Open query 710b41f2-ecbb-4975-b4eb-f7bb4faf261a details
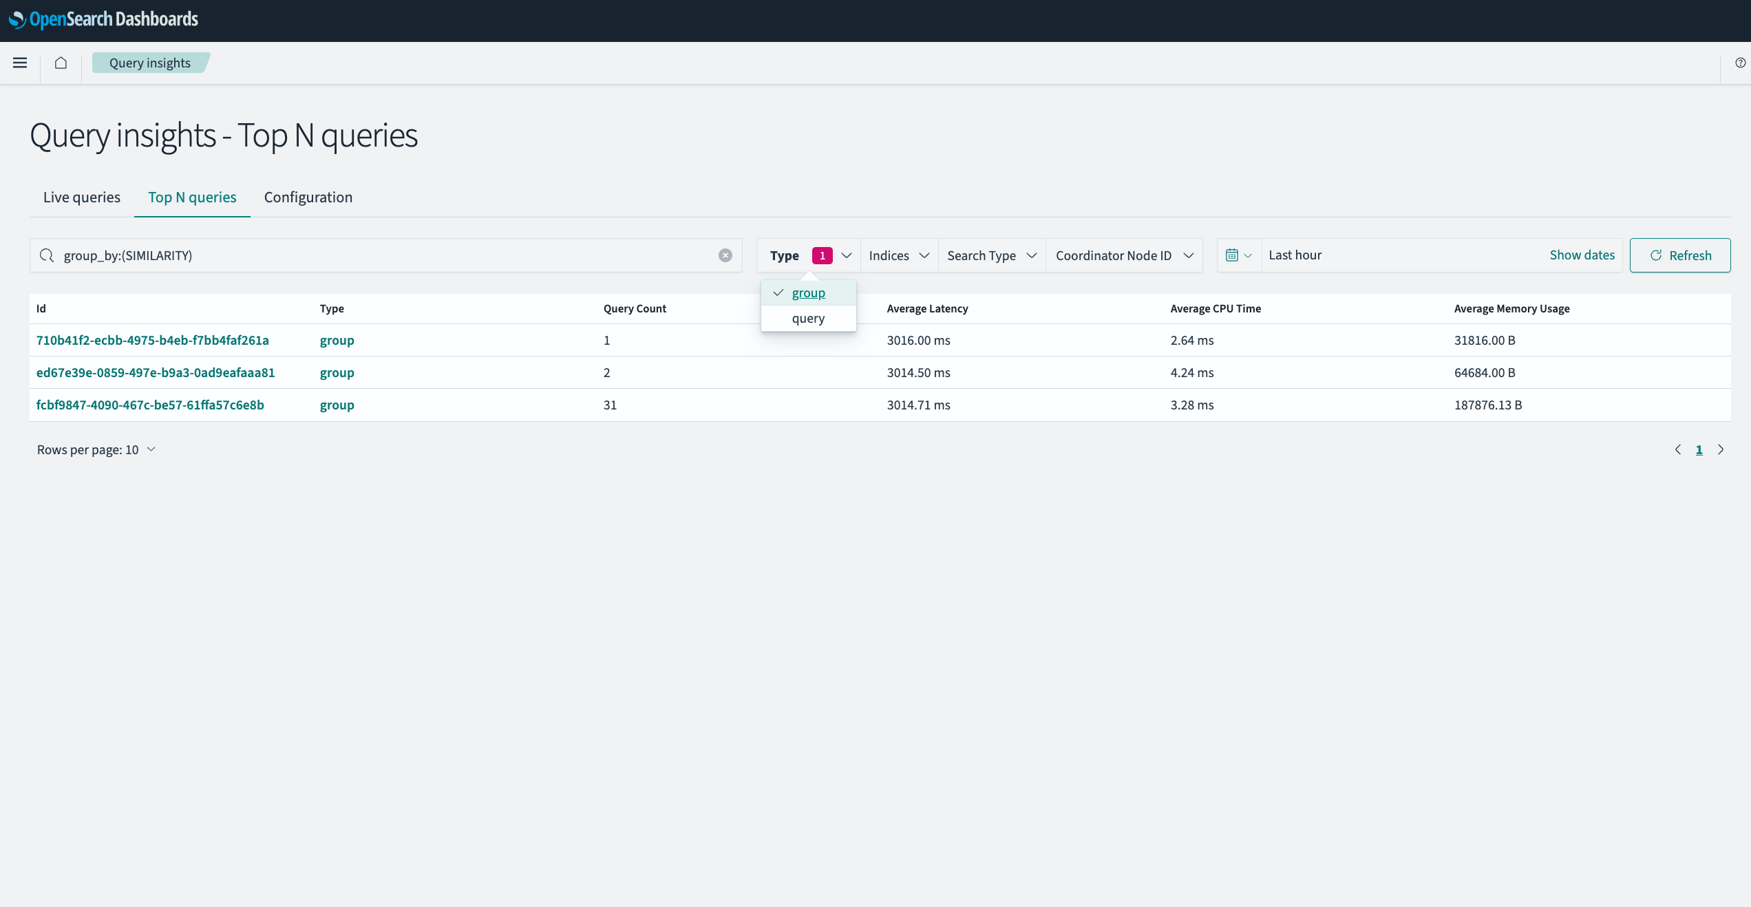Image resolution: width=1751 pixels, height=907 pixels. (151, 340)
